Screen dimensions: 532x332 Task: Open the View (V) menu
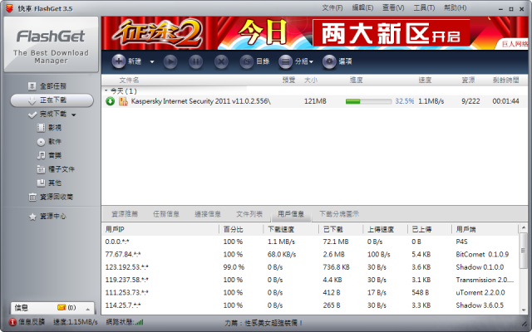tap(393, 7)
